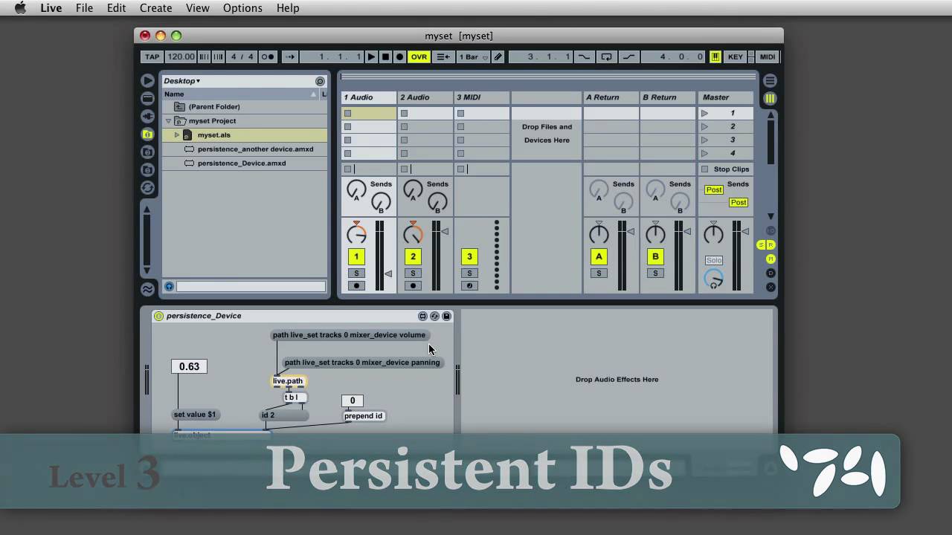Click the upper Post send switch
Image resolution: width=952 pixels, height=535 pixels.
[x=714, y=190]
